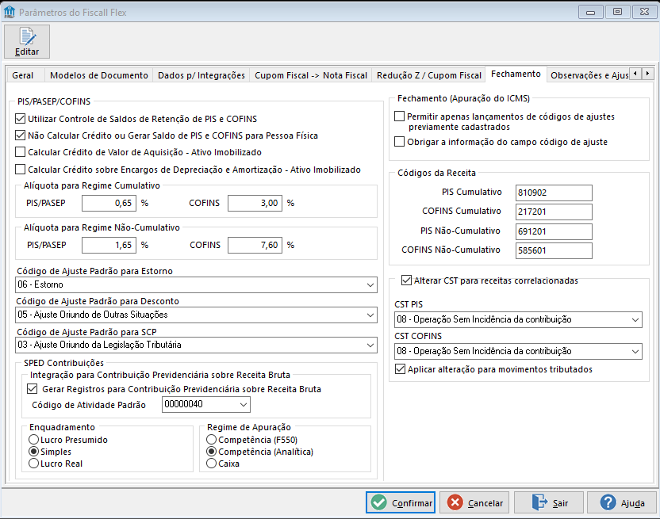Open Código de Ajuste Padrão para Estorno dropdown
This screenshot has height=519, width=660.
196,284
